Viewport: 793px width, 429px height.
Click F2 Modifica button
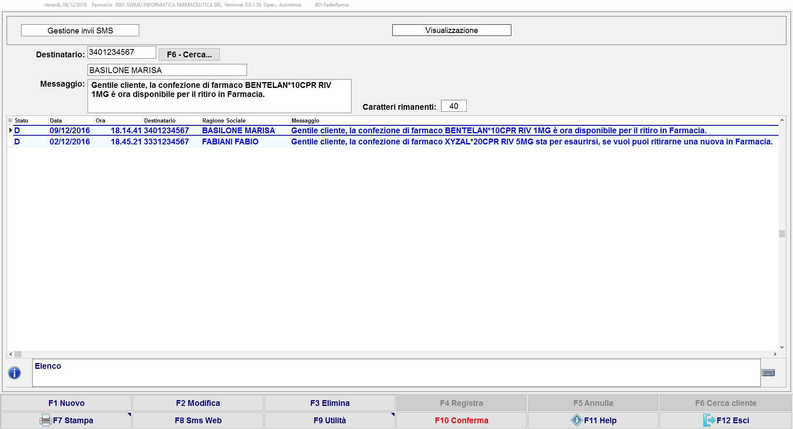click(198, 403)
